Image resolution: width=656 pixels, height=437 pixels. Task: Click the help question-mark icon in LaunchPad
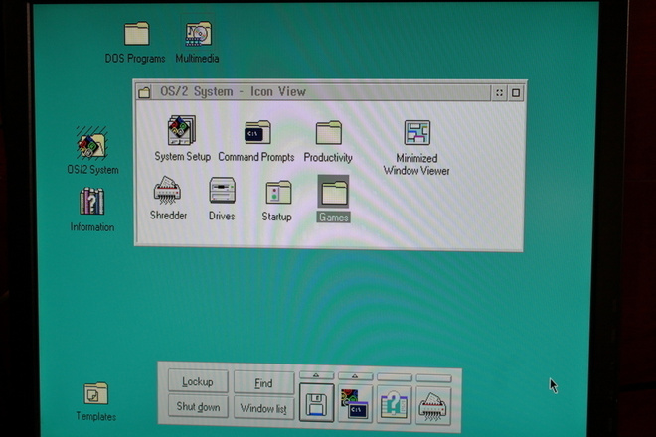(394, 405)
